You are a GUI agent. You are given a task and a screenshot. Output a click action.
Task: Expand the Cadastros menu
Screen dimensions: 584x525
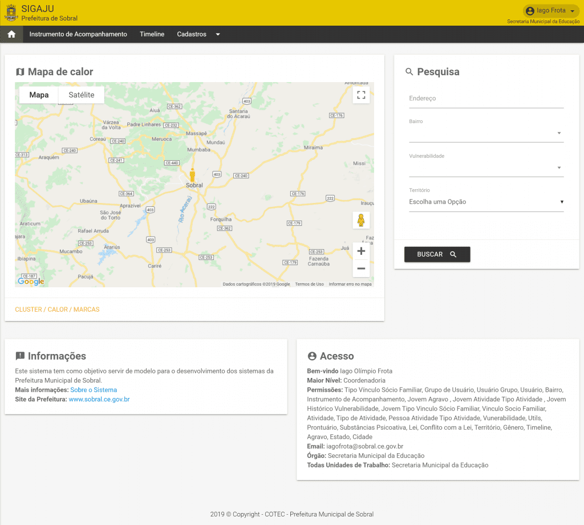(x=198, y=34)
